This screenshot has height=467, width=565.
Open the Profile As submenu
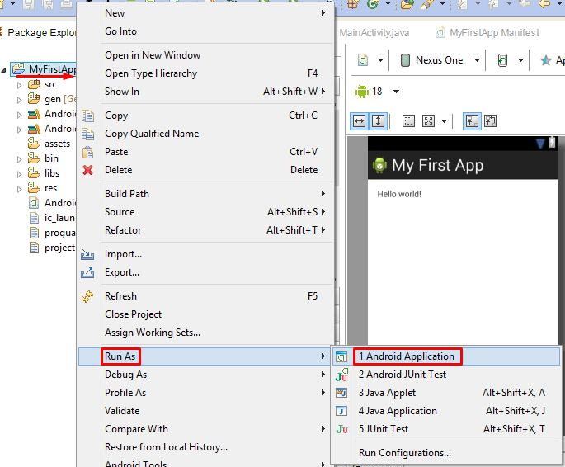205,393
